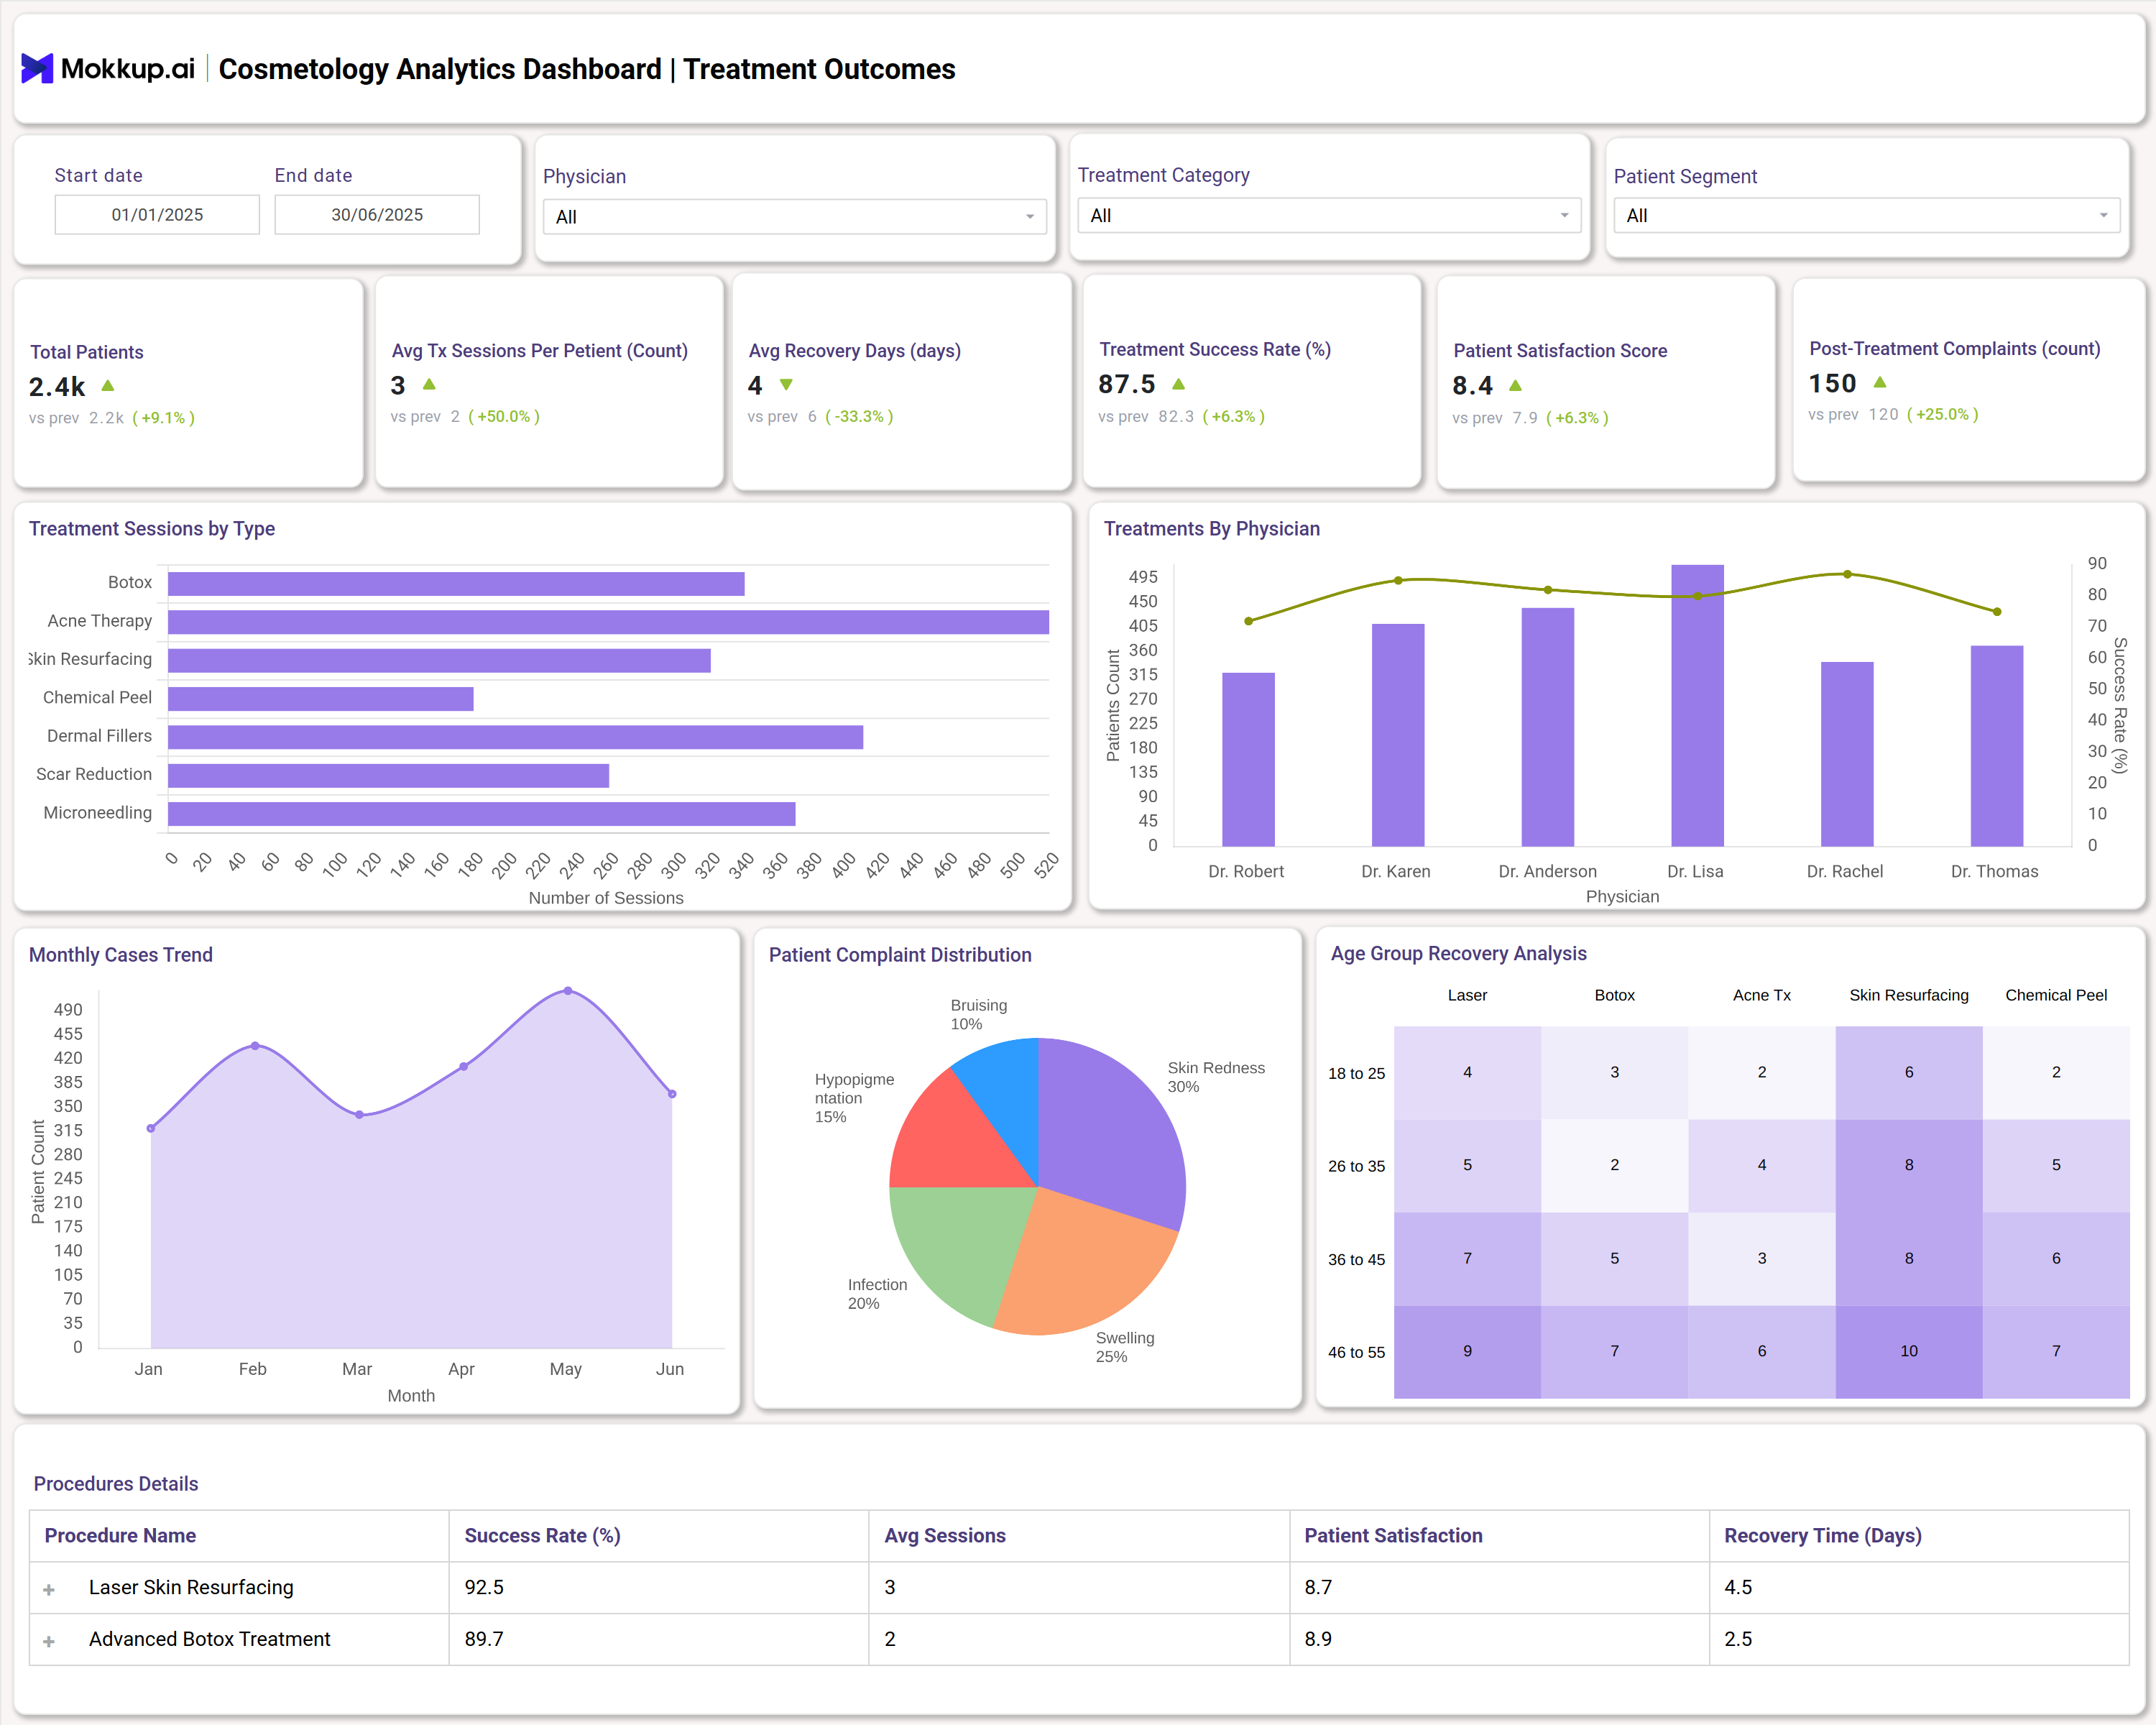Click the Avg Tx Sessions up-arrow indicator
This screenshot has height=1725, width=2156.
click(x=429, y=384)
